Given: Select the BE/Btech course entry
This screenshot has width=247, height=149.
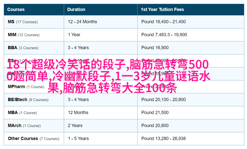Looking at the screenshot, I should (17, 100).
